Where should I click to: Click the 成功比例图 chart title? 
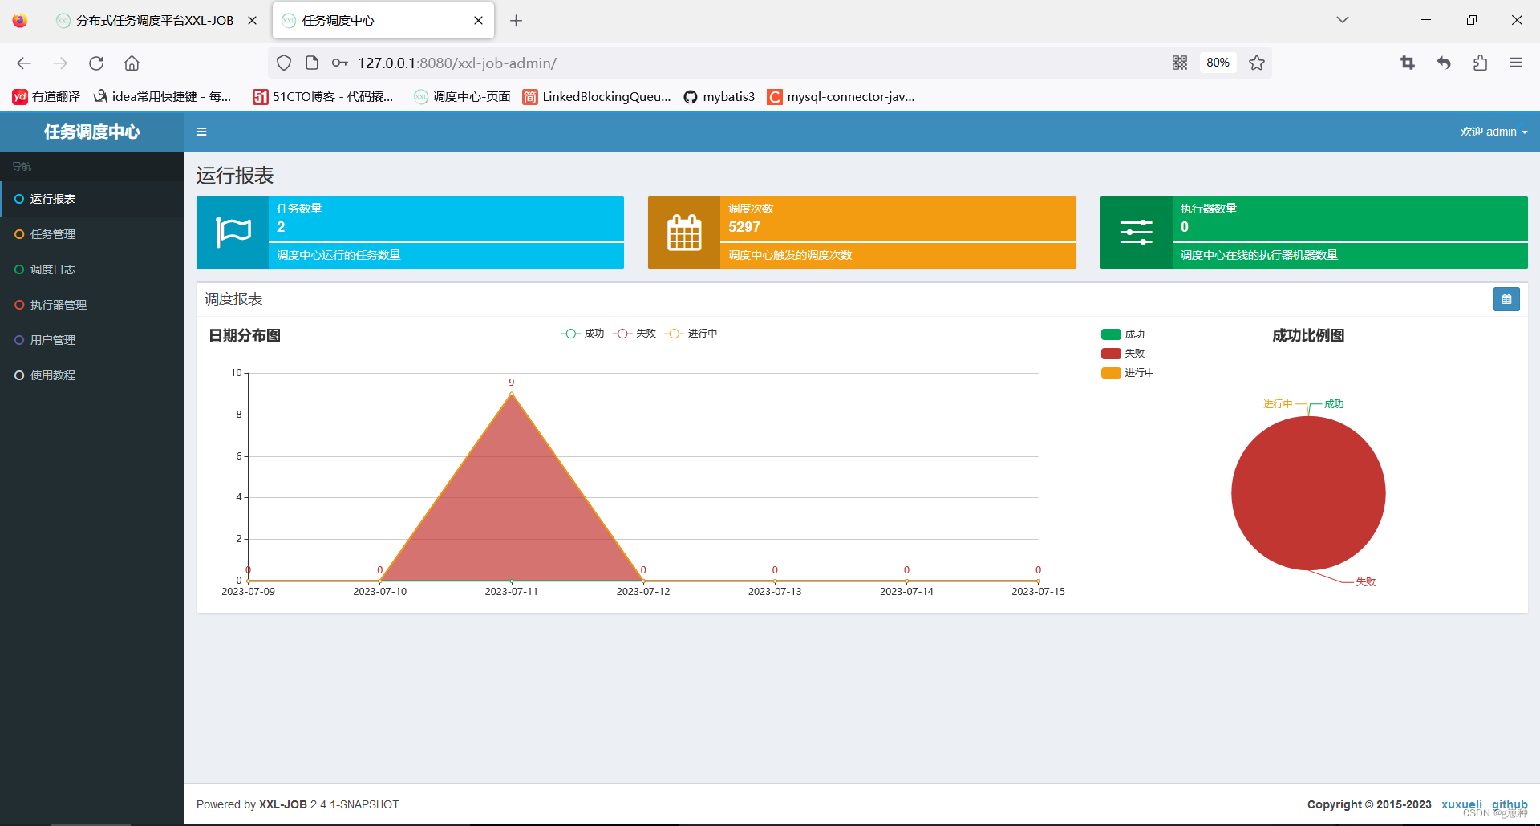(1308, 335)
